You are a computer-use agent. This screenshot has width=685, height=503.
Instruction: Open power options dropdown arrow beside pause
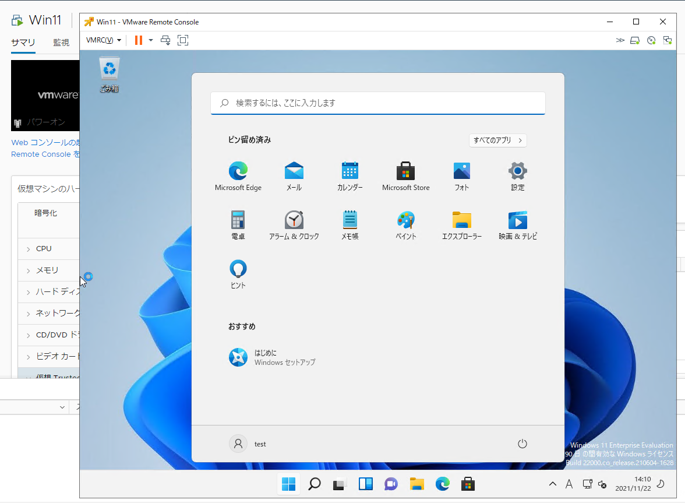(151, 40)
